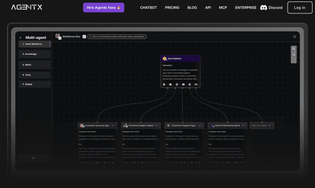Open Sales & Marketing Agent options menu
315x188 pixels.
pyautogui.click(x=243, y=126)
